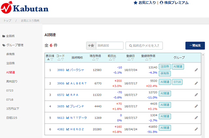Edit row 3655 ブレインP with pencil icon
Screen dimensions: 209x138
pos(196,106)
